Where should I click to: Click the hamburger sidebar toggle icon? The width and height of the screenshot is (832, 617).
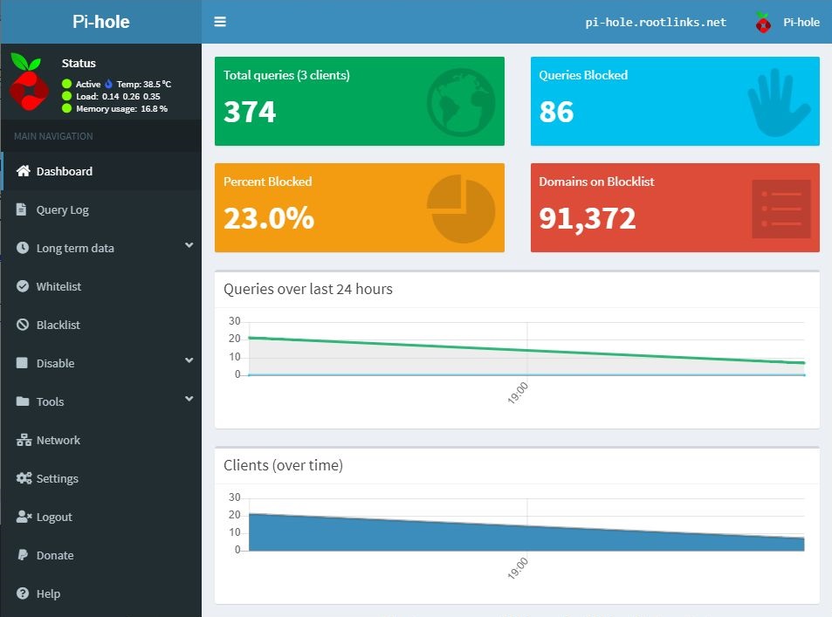click(220, 22)
